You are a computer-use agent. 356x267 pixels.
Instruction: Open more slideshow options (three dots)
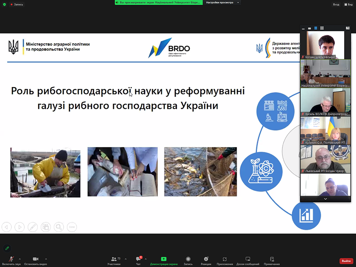coord(72,227)
